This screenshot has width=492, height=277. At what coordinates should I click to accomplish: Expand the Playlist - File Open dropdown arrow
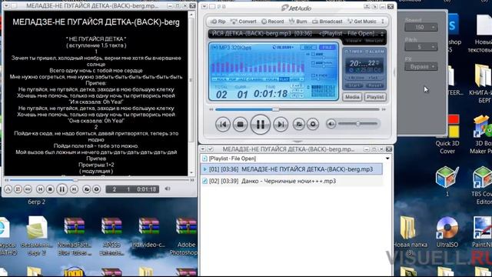point(387,159)
